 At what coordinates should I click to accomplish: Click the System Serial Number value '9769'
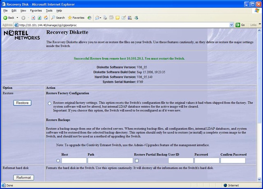point(140,82)
